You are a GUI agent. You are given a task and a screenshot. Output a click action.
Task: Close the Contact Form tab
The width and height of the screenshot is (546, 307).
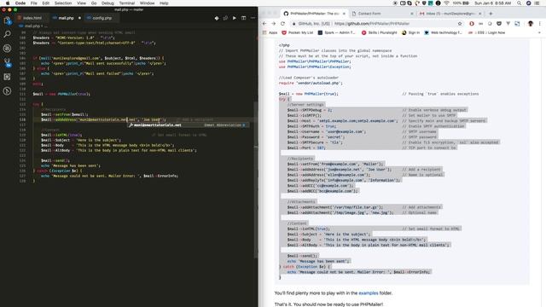tap(412, 14)
